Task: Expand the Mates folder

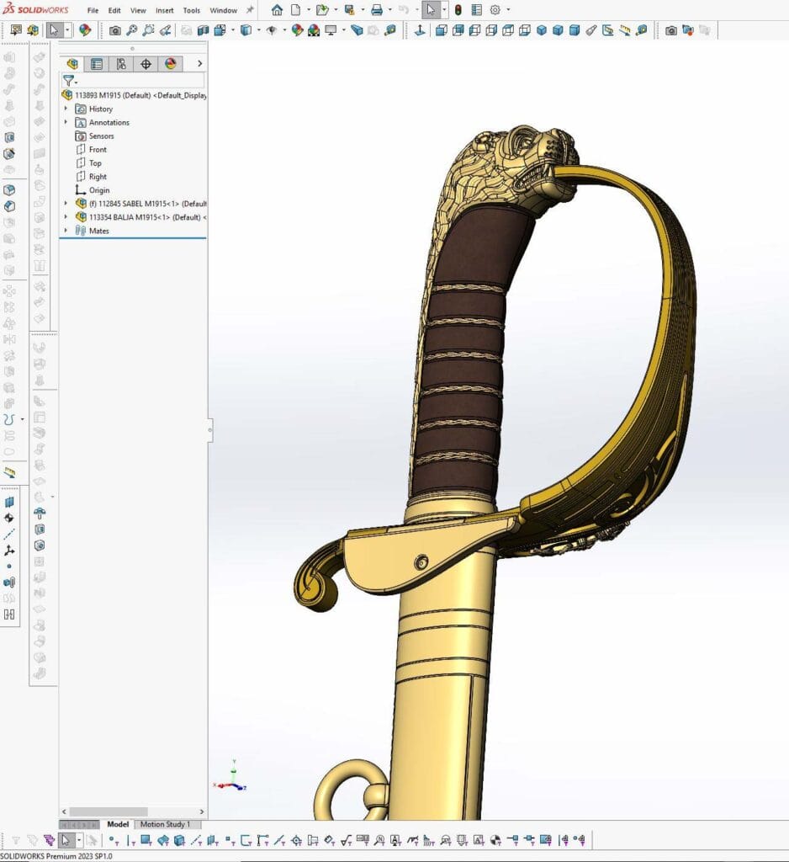Action: [66, 231]
